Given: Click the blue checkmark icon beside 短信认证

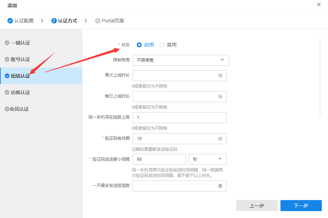Looking at the screenshot, I should [x=7, y=76].
